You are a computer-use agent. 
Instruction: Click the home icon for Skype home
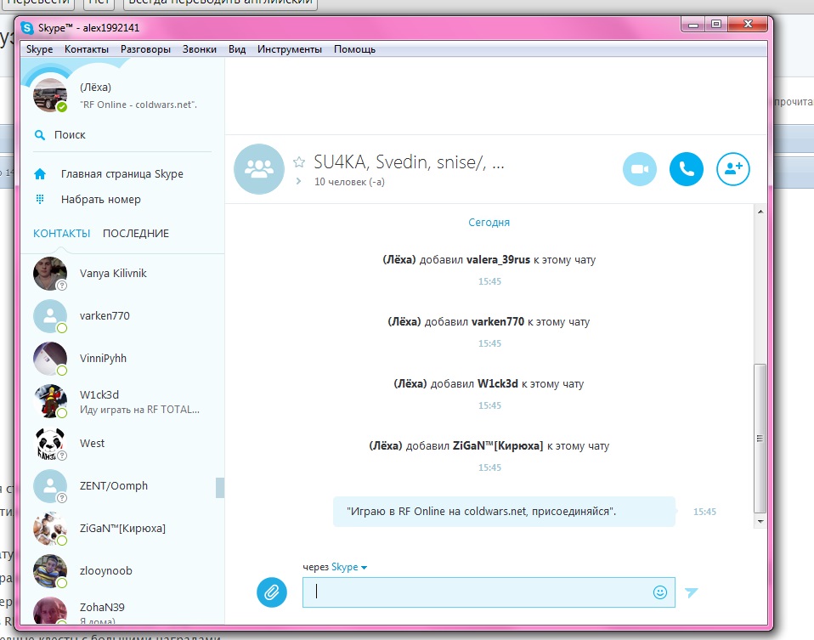[40, 174]
